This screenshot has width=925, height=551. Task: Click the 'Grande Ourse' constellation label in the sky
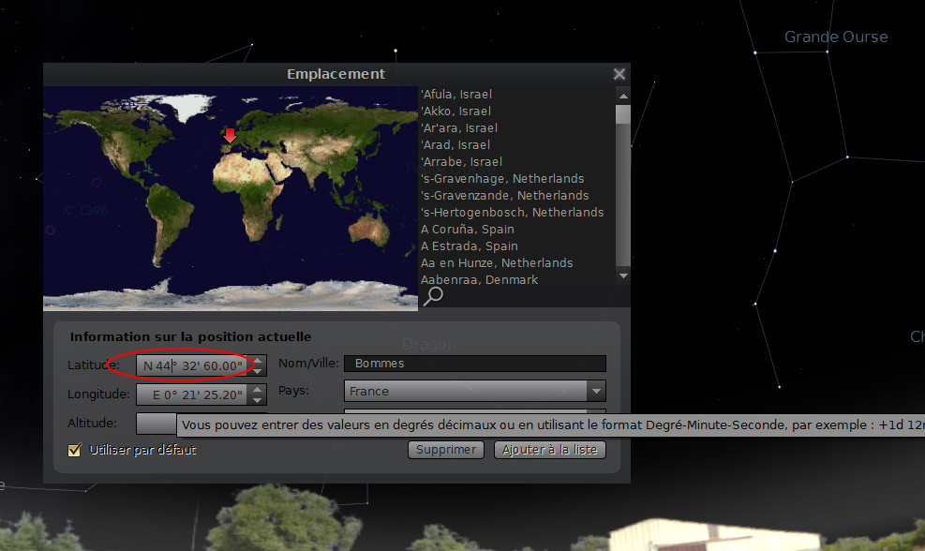(x=836, y=37)
